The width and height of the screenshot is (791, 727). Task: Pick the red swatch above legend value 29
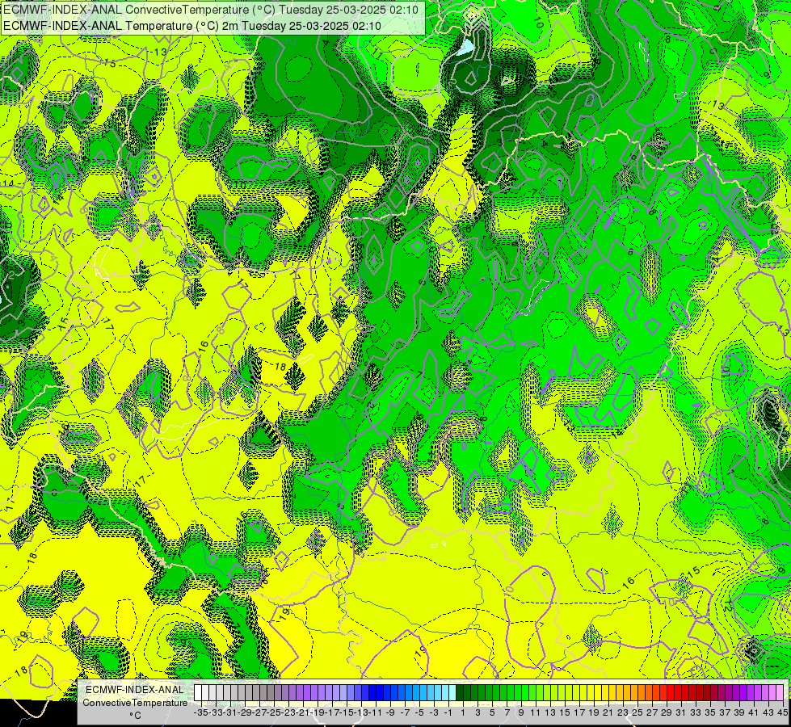click(663, 692)
